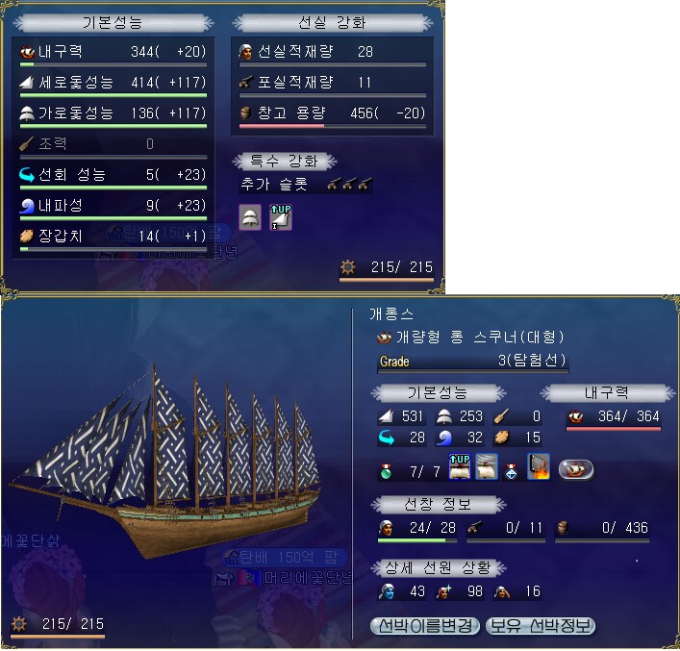The image size is (680, 651).
Task: Click the 선창 정보 section header
Action: coord(438,504)
